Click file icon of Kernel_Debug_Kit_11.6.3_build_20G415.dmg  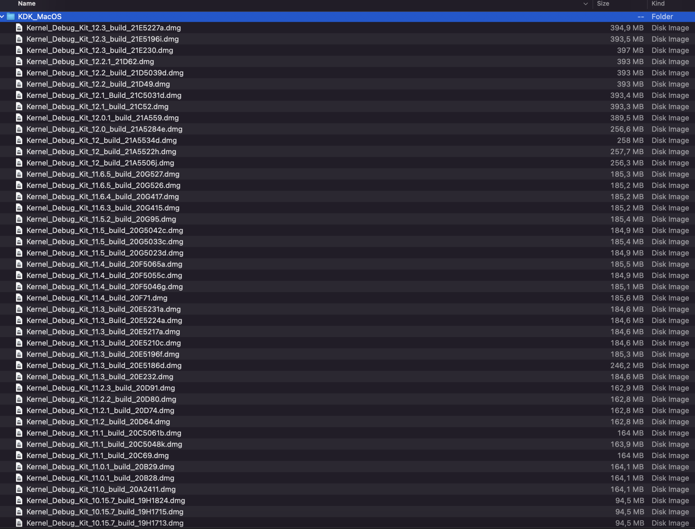click(19, 208)
